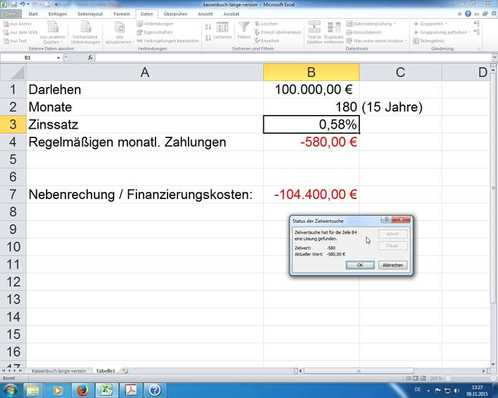
Task: Click the Verbindungen icon in the ribbon
Action: (139, 24)
